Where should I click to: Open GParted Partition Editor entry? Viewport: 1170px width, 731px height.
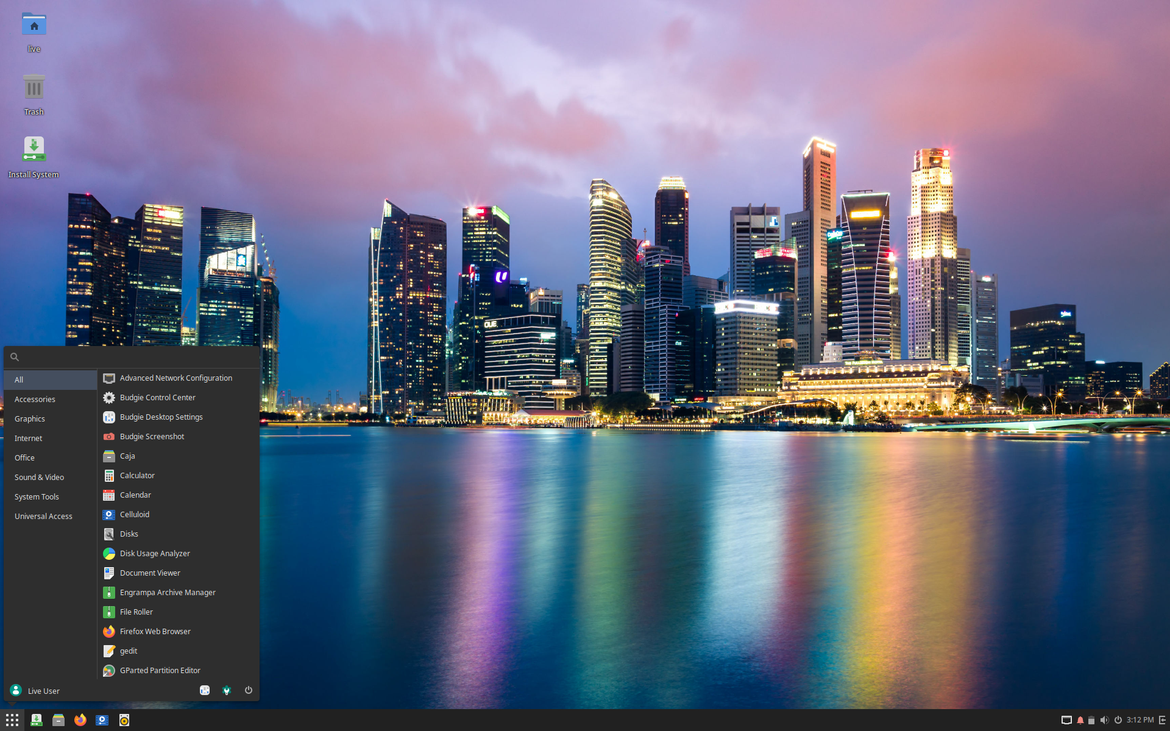(178, 671)
